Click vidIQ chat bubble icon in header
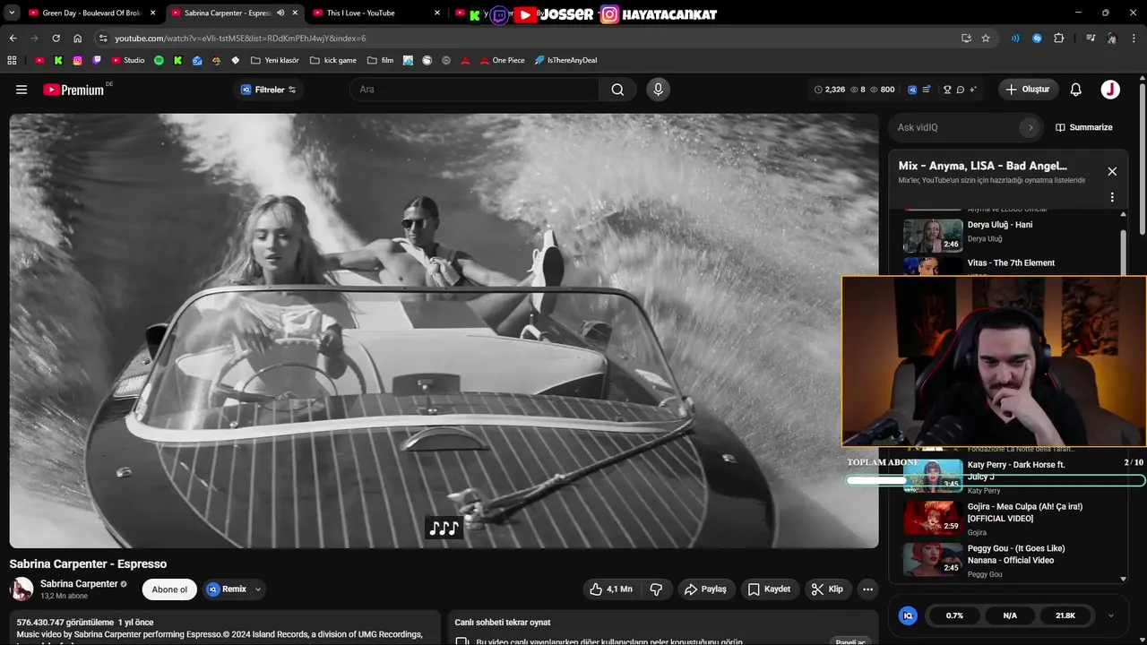 point(960,90)
